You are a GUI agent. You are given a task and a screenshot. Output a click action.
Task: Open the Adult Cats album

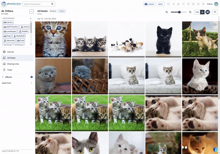(x=7, y=83)
